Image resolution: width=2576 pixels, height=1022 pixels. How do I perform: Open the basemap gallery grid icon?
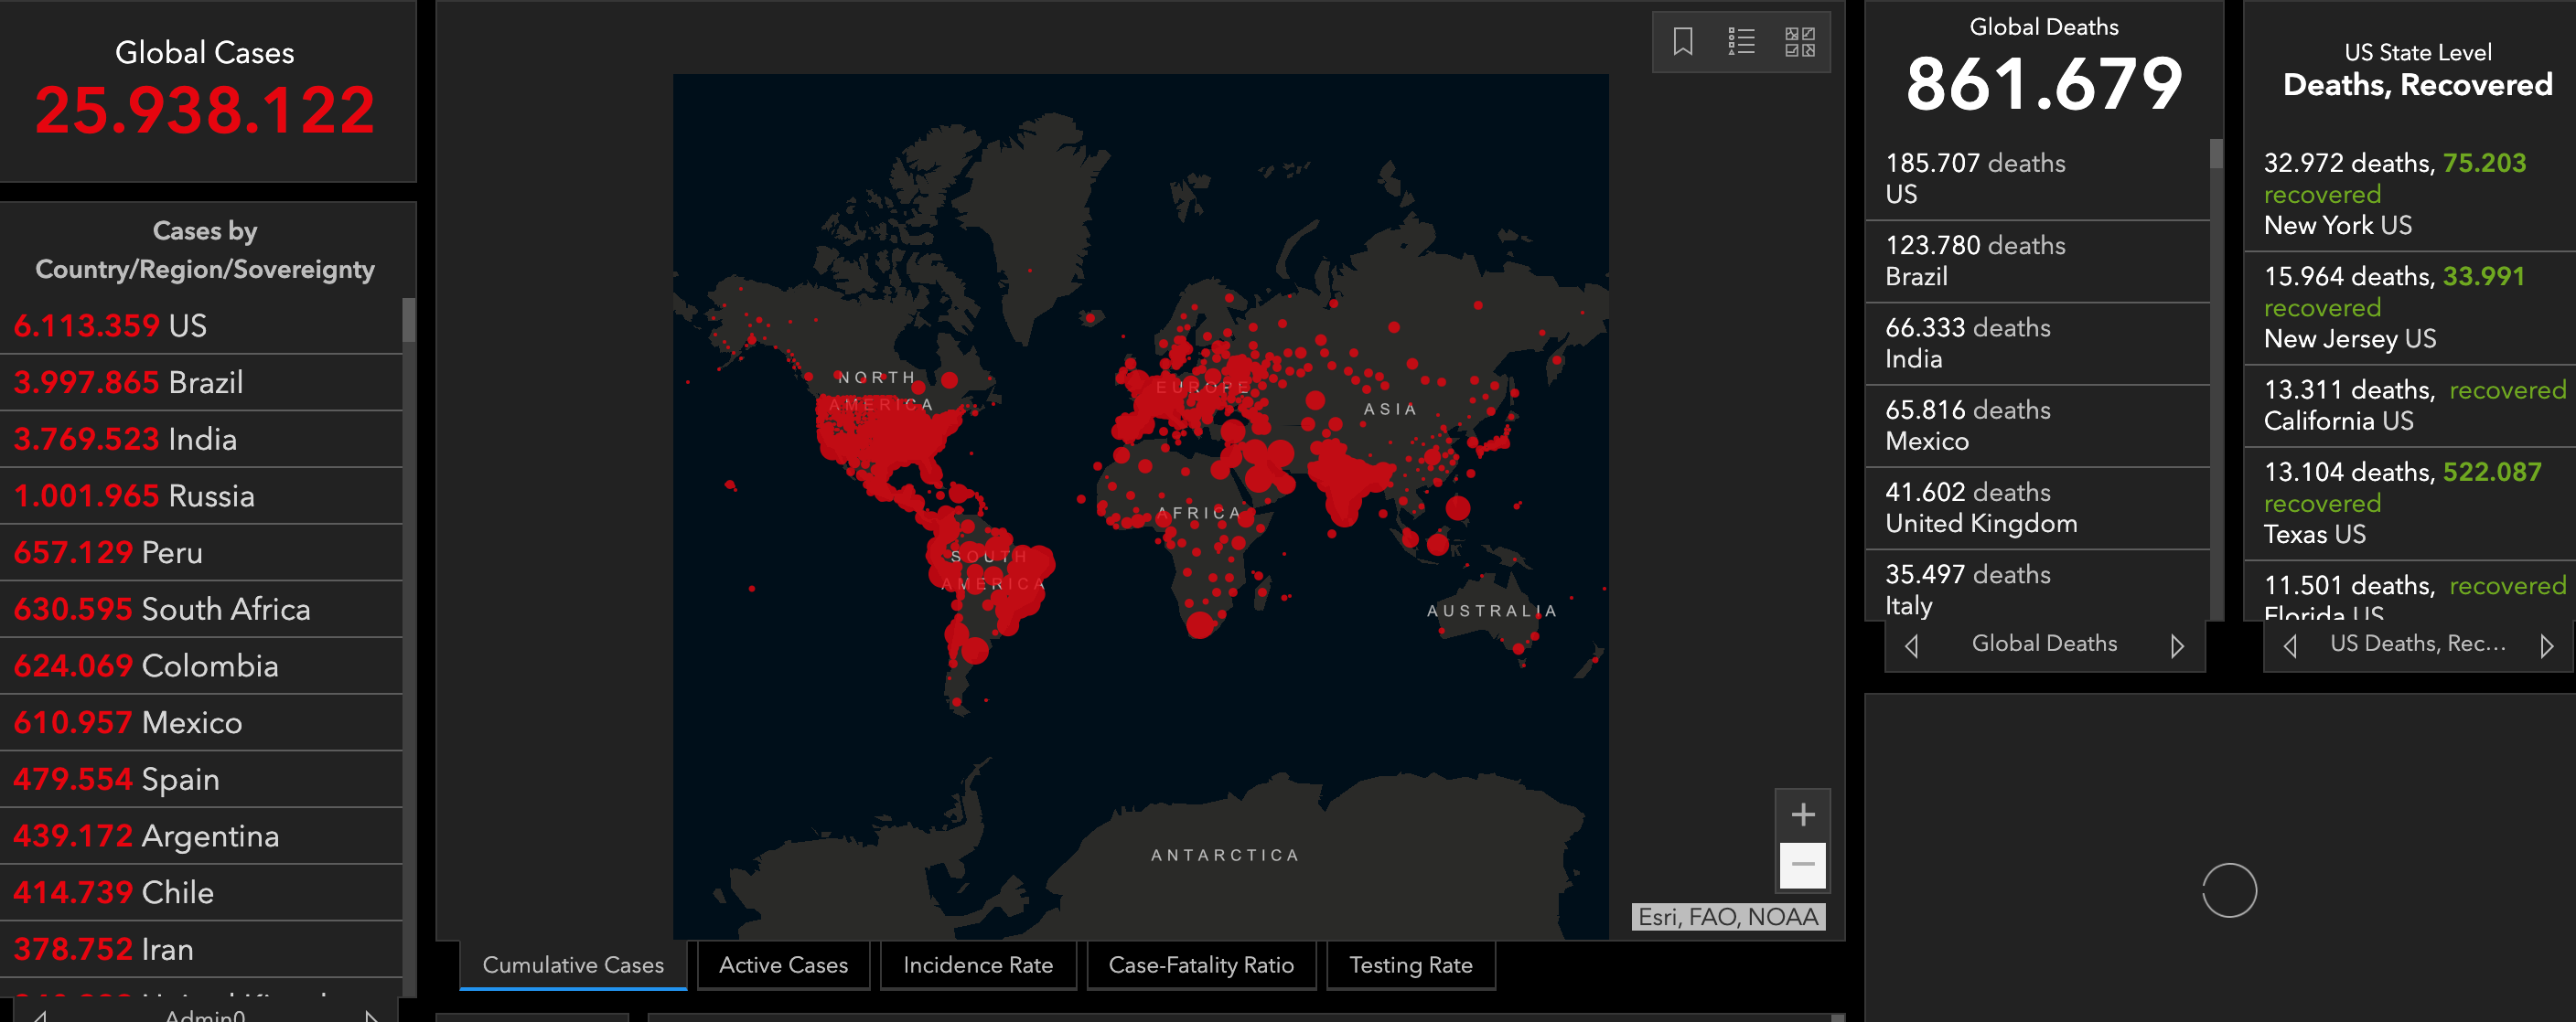1799,42
